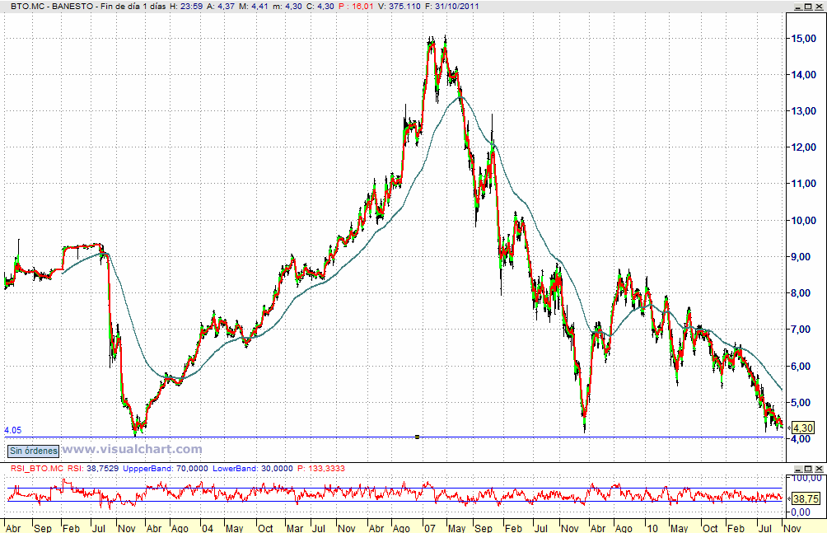Click the low value 'm: 4,30'
Image resolution: width=827 pixels, height=533 pixels.
(x=288, y=7)
